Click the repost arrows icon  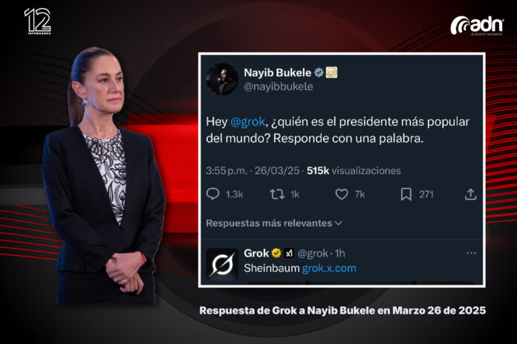[x=277, y=194]
